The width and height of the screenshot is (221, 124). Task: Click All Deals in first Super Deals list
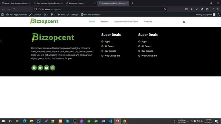click(x=109, y=46)
